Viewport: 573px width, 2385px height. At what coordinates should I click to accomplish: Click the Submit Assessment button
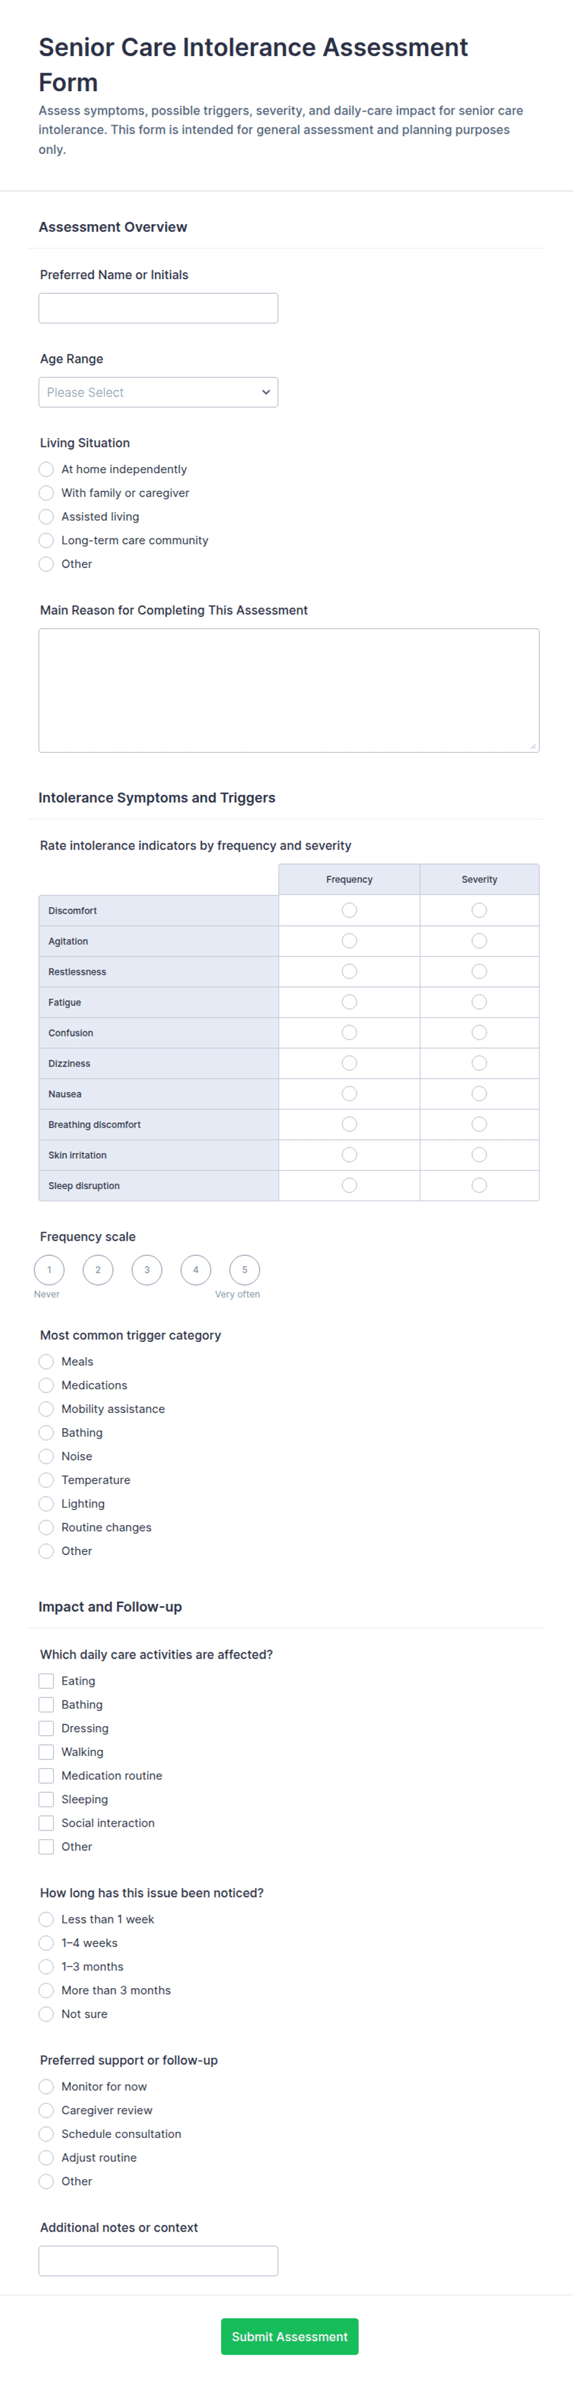(x=290, y=2337)
